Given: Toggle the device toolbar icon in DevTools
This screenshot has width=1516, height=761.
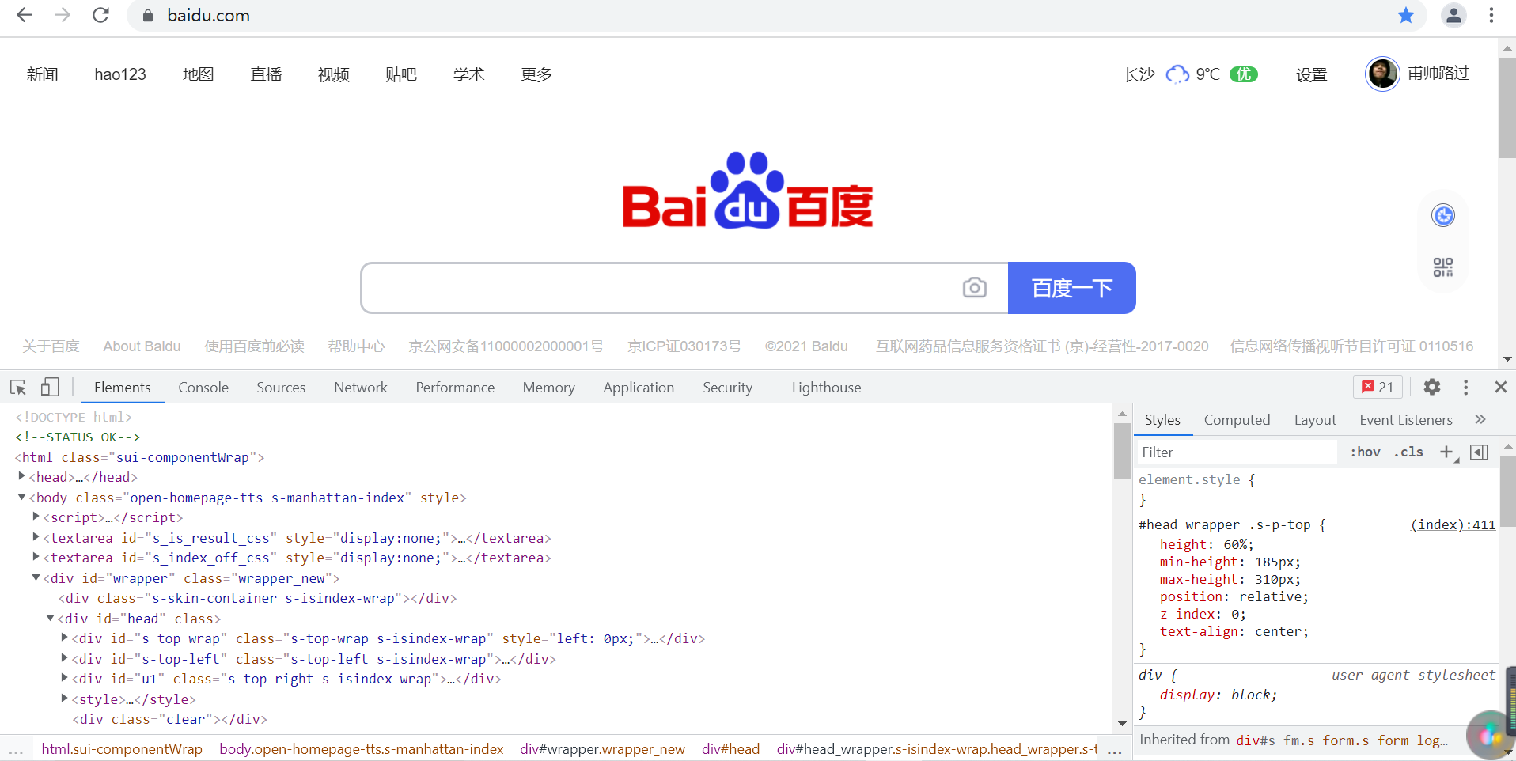Looking at the screenshot, I should pos(50,387).
